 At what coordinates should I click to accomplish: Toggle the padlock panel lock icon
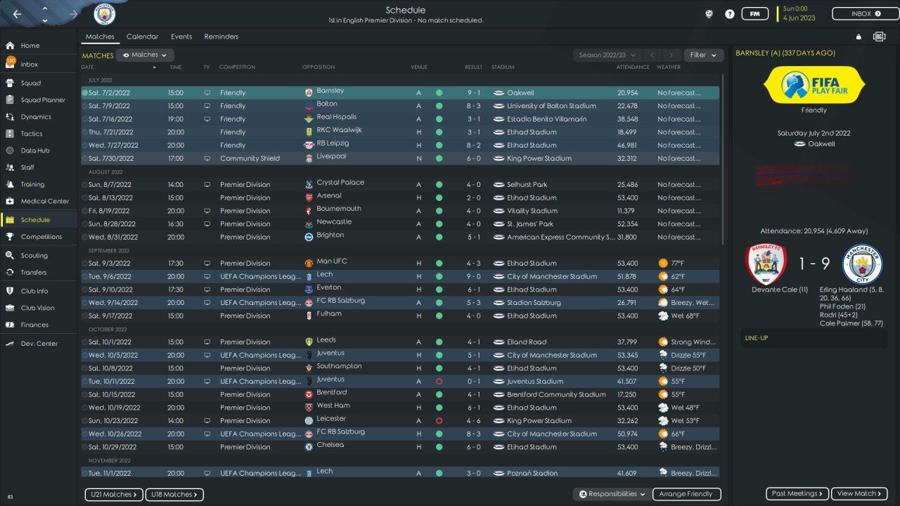click(859, 37)
